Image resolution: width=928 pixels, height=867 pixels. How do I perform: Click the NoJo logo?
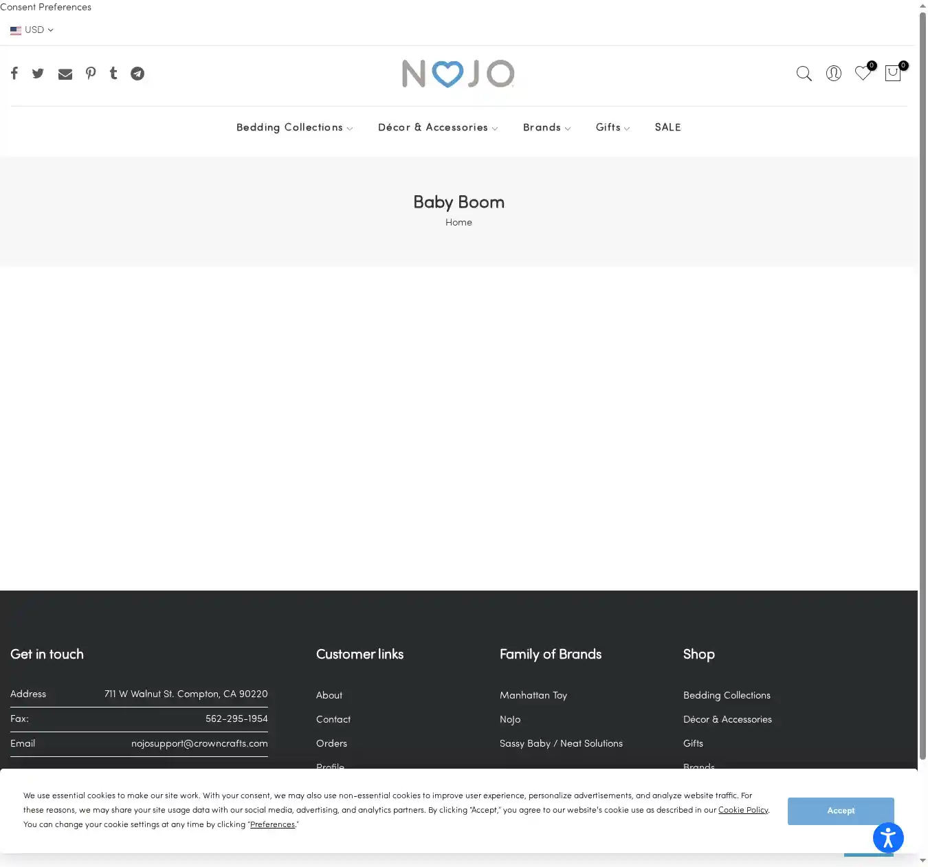pos(459,74)
